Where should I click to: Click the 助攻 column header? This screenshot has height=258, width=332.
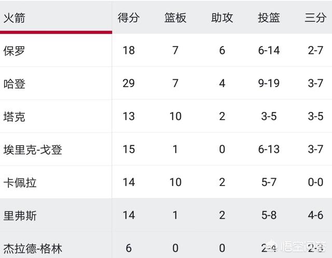(x=222, y=18)
